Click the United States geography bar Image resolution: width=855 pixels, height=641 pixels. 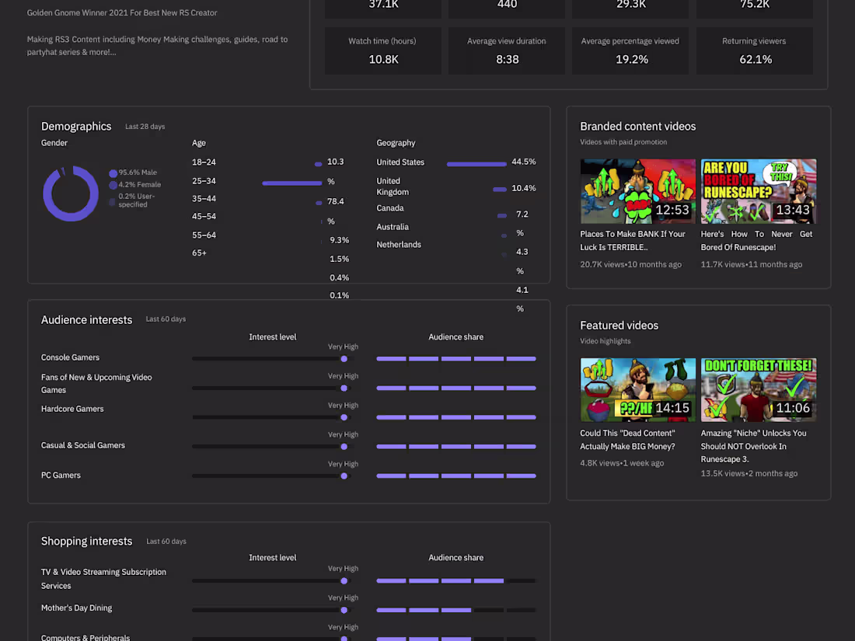[476, 164]
